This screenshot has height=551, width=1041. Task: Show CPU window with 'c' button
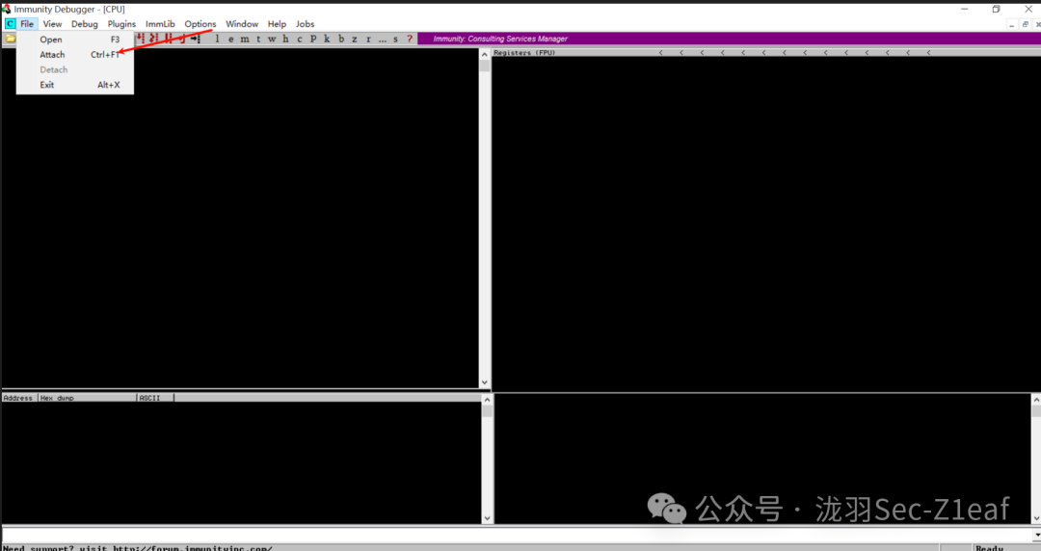point(300,39)
